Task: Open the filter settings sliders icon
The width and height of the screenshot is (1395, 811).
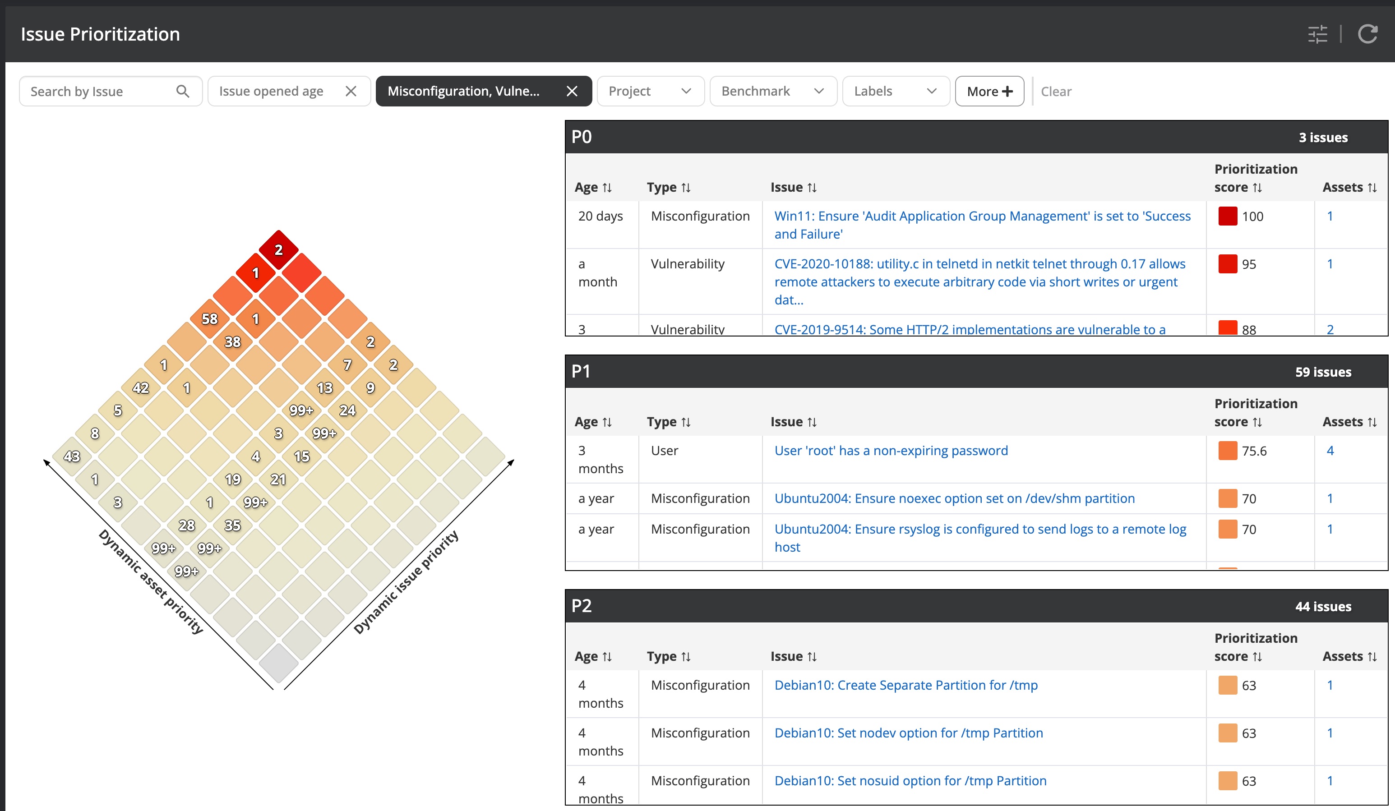Action: (x=1317, y=34)
